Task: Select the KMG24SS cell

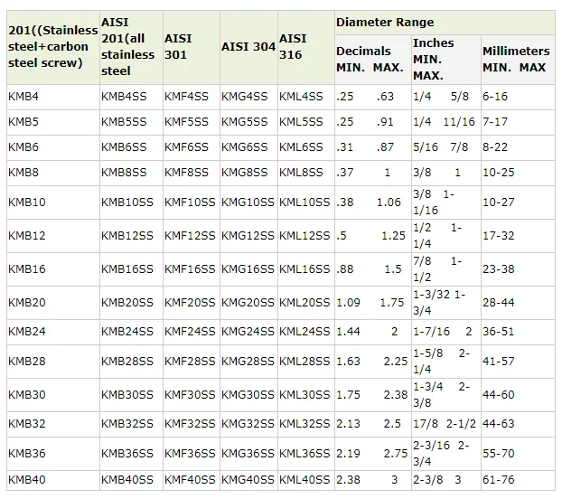Action: [x=247, y=332]
